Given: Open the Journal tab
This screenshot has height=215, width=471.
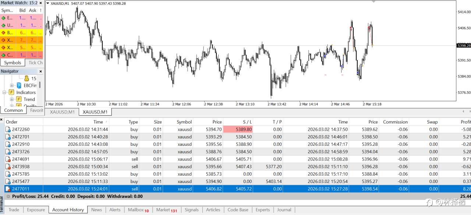Looking at the screenshot, I should pyautogui.click(x=284, y=210).
